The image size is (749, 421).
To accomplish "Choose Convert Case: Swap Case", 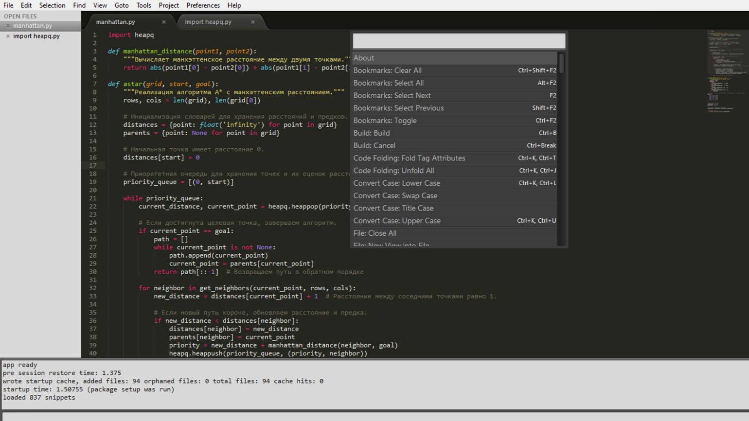I will tap(455, 196).
